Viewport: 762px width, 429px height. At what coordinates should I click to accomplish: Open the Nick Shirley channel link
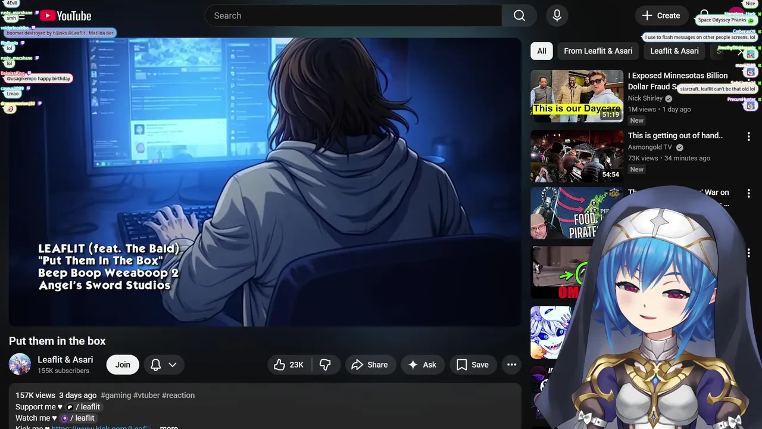[x=645, y=98]
